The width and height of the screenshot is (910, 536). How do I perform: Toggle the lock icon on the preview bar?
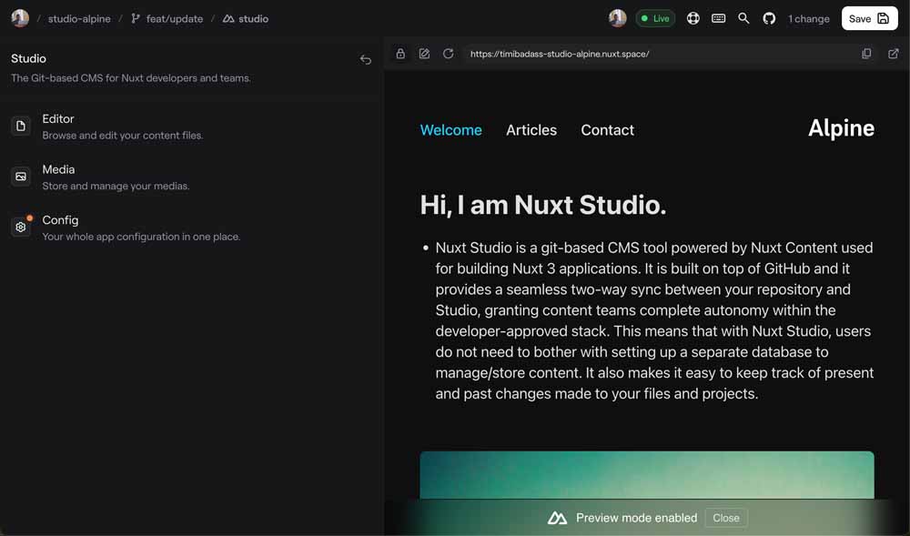[x=400, y=54]
